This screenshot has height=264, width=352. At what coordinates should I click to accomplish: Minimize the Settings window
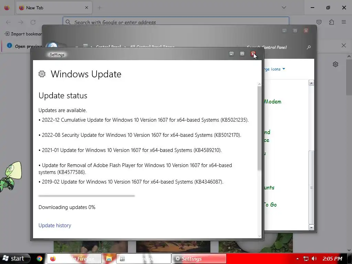click(231, 54)
